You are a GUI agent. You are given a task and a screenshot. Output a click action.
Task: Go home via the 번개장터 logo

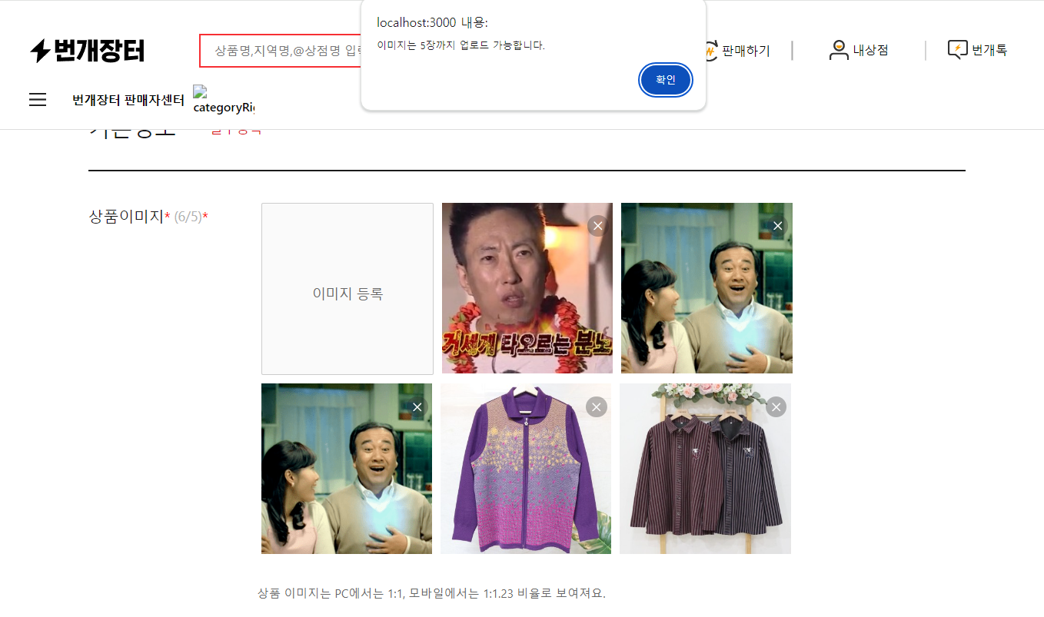click(87, 51)
